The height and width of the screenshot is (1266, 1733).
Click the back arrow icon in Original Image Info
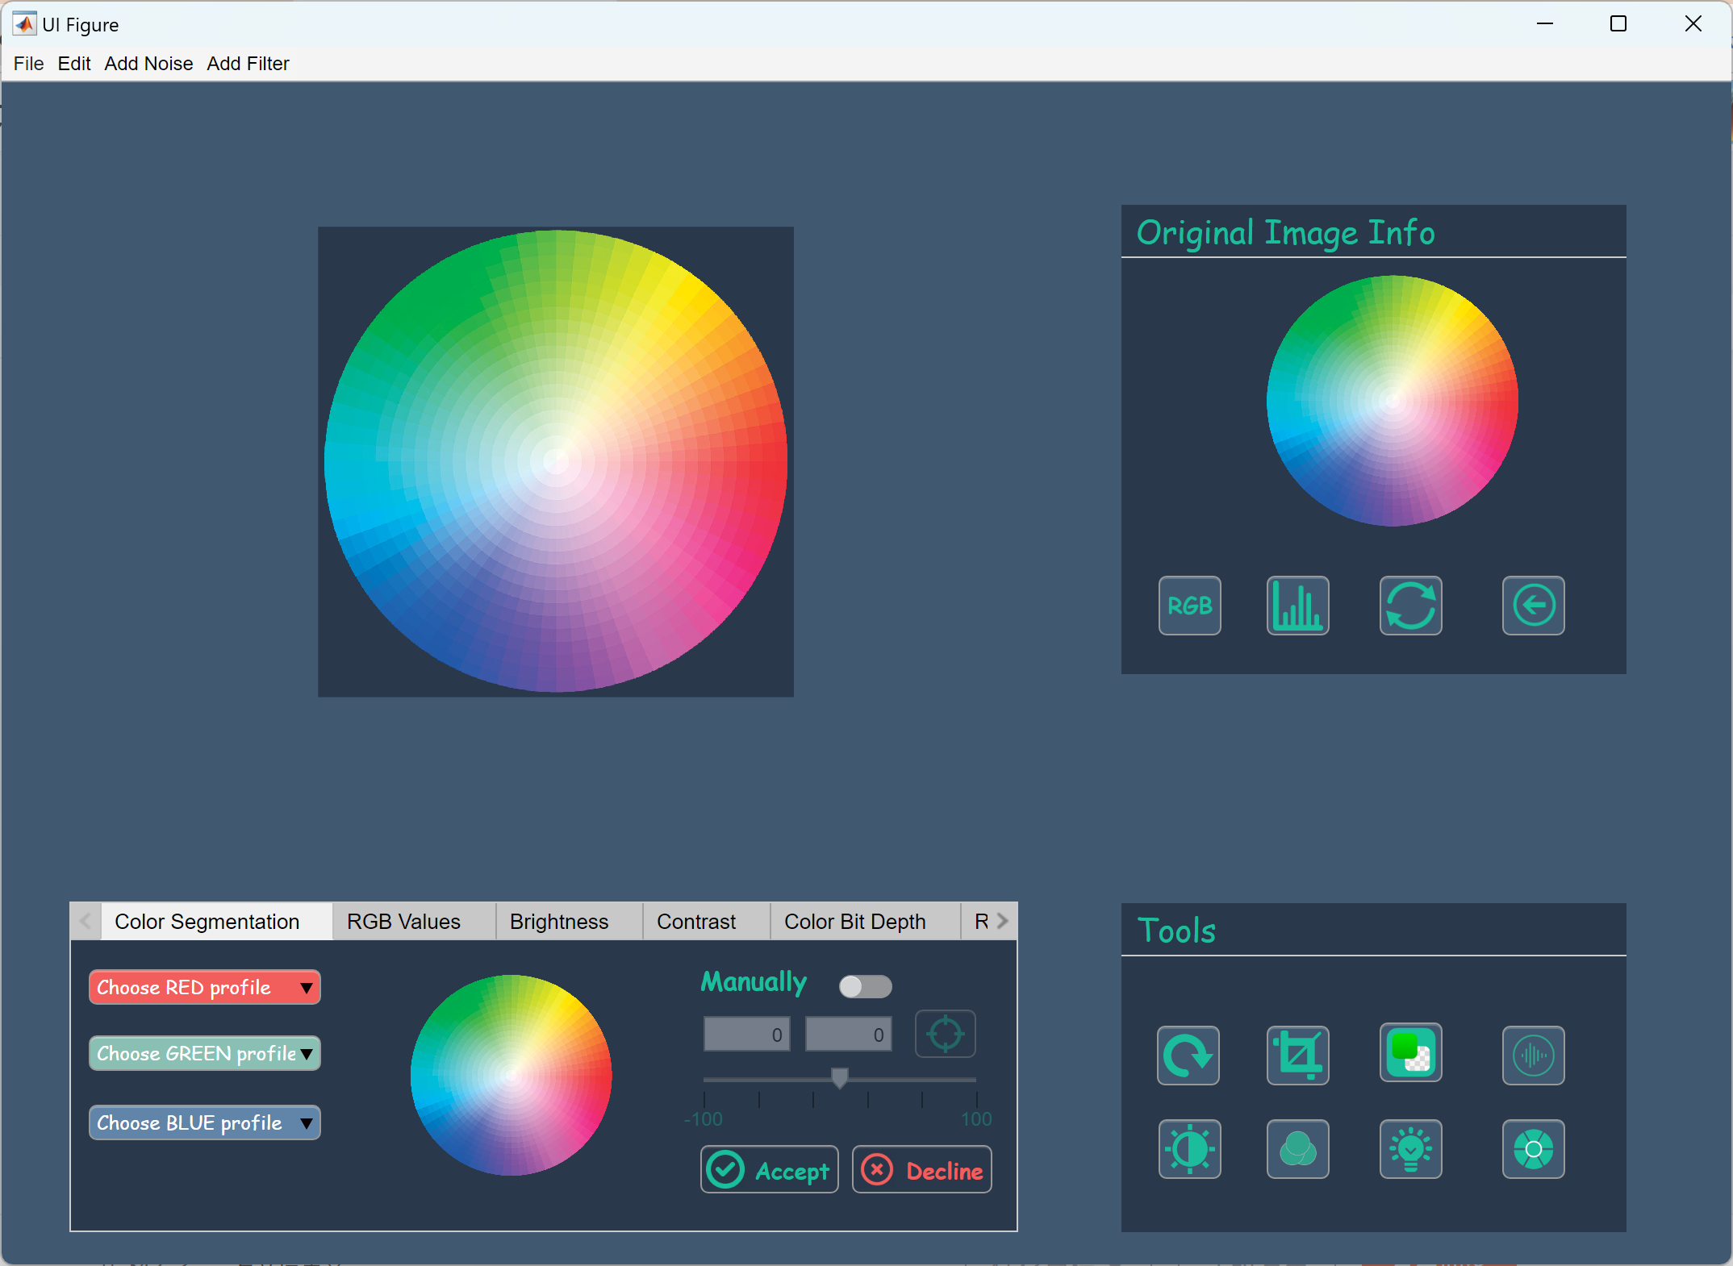1533,604
